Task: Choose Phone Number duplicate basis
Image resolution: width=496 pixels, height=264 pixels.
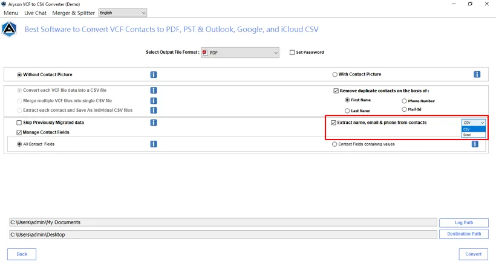Action: (x=404, y=101)
